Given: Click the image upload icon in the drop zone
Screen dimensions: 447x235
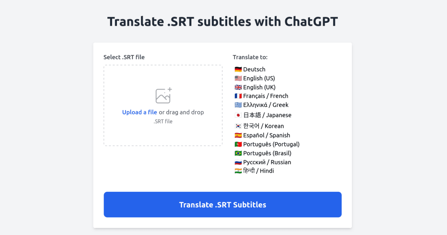Looking at the screenshot, I should (163, 96).
